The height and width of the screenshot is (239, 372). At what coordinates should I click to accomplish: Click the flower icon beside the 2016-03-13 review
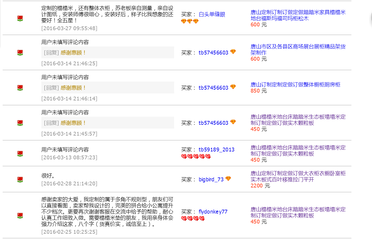coord(20,154)
